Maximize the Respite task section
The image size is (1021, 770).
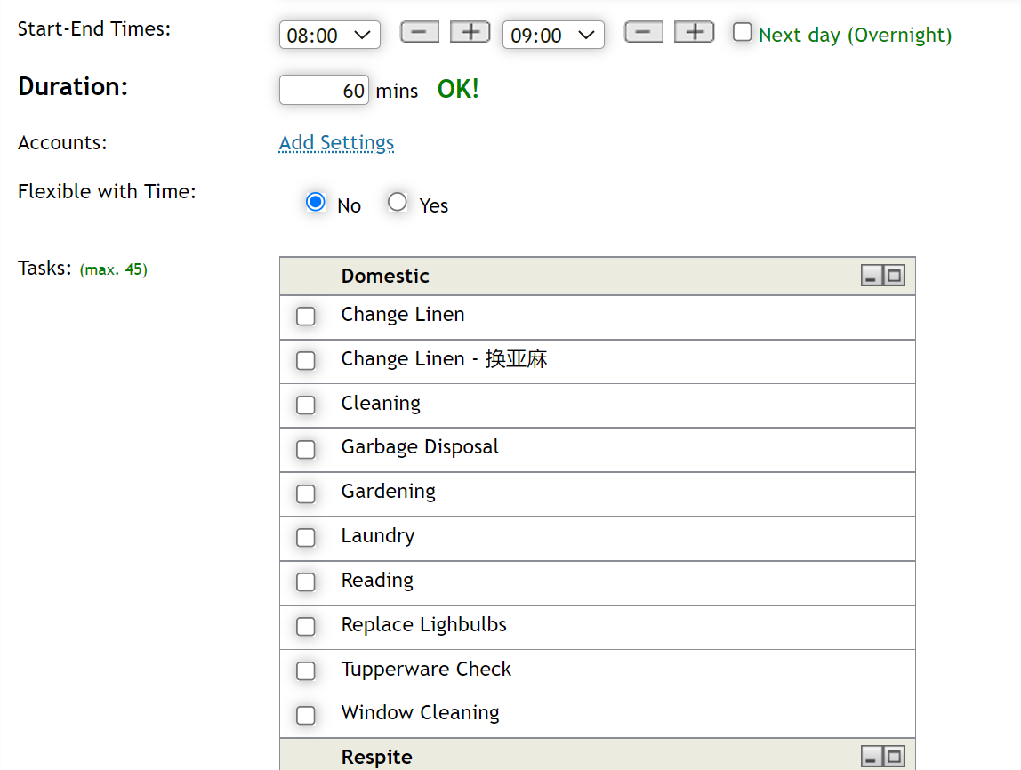click(896, 756)
